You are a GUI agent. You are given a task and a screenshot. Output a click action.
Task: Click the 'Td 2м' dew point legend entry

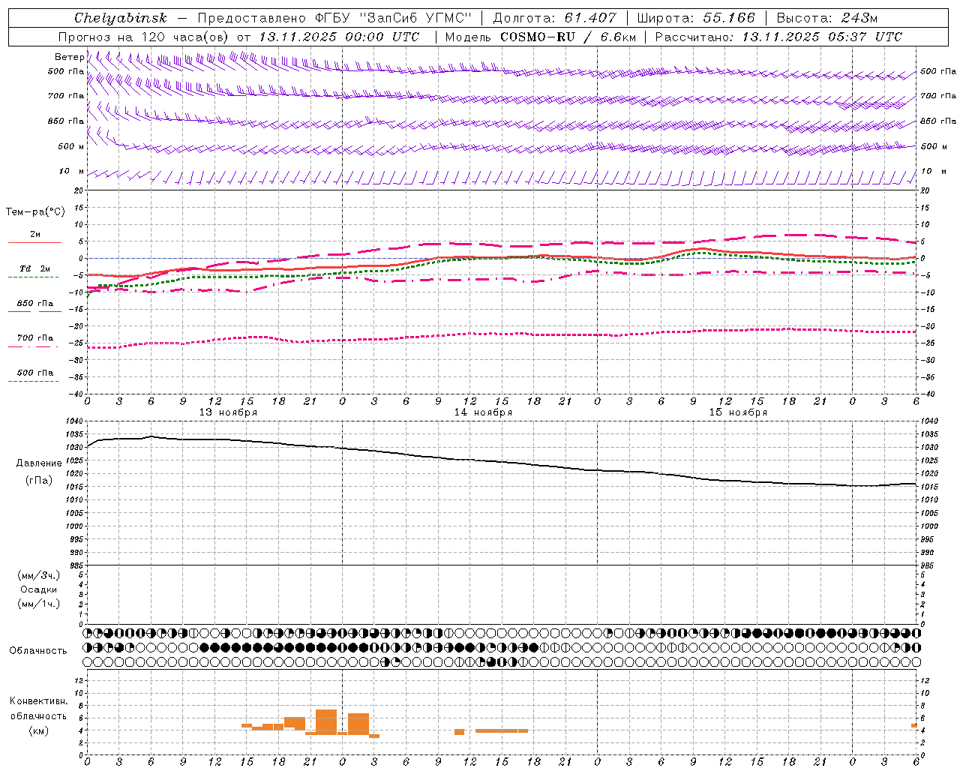[x=35, y=268]
